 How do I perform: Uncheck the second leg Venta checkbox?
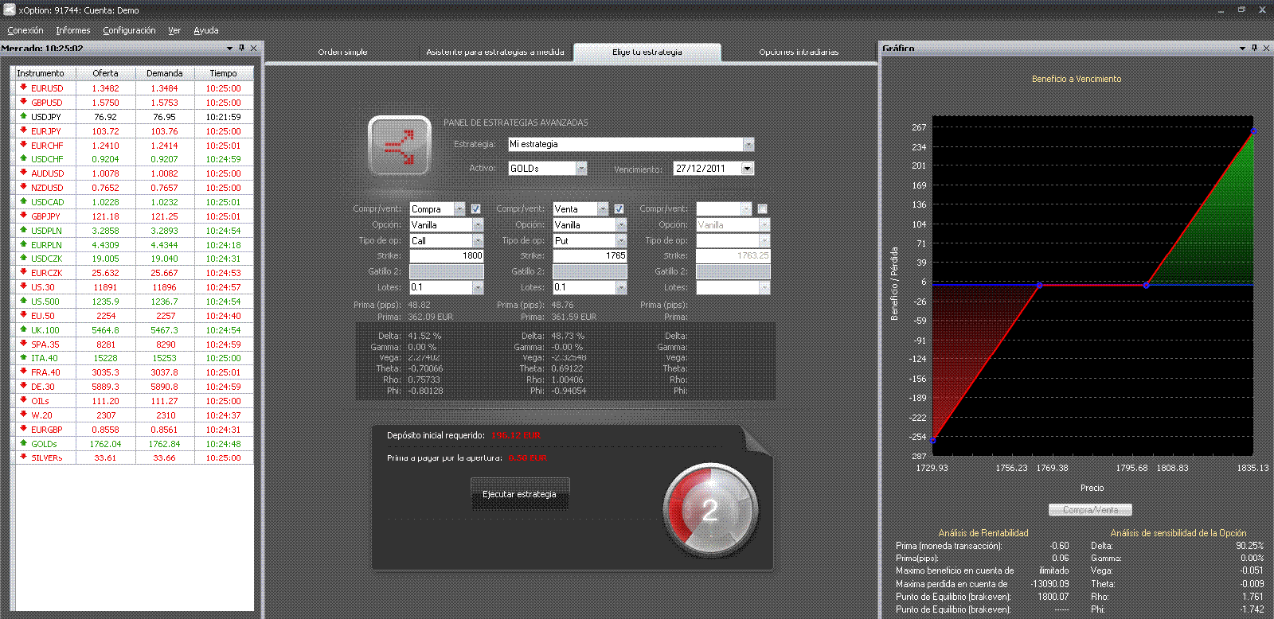(x=619, y=209)
